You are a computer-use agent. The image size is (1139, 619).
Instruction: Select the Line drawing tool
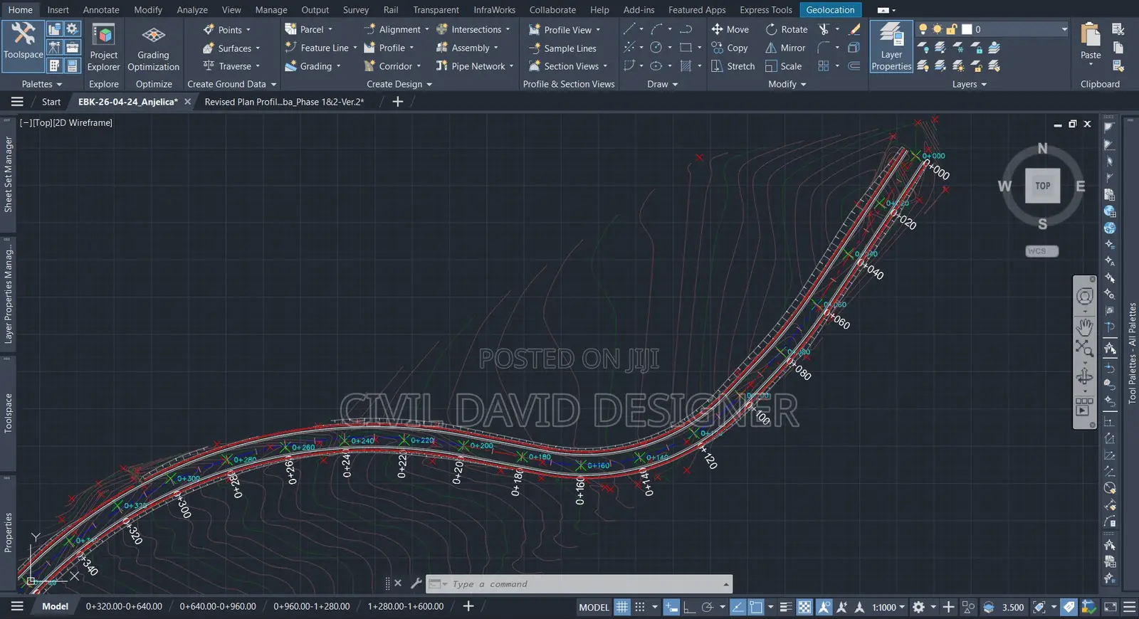(629, 29)
